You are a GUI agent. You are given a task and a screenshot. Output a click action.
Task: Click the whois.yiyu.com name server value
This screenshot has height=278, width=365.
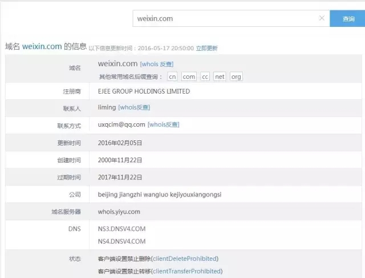click(x=119, y=212)
